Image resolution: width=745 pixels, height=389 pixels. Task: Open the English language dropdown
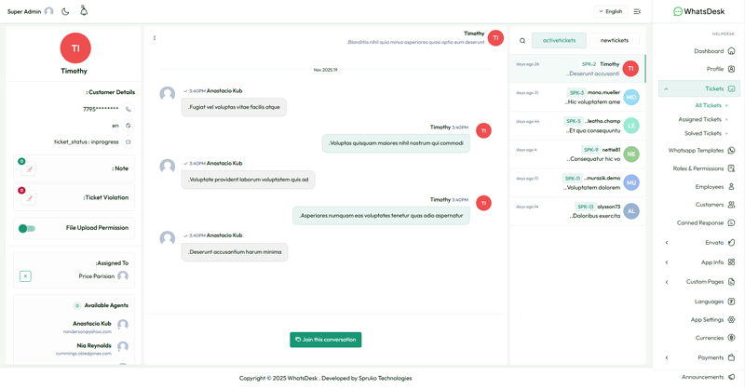point(611,11)
